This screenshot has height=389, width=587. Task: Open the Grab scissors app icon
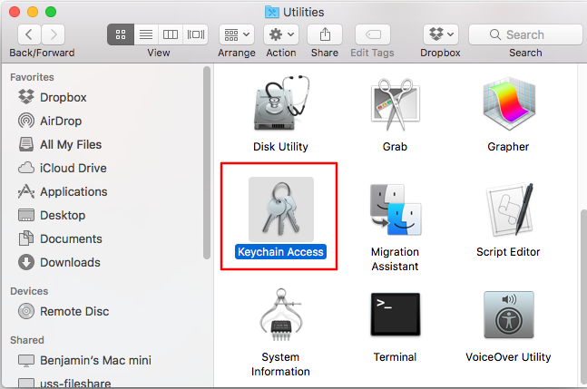[x=395, y=104]
